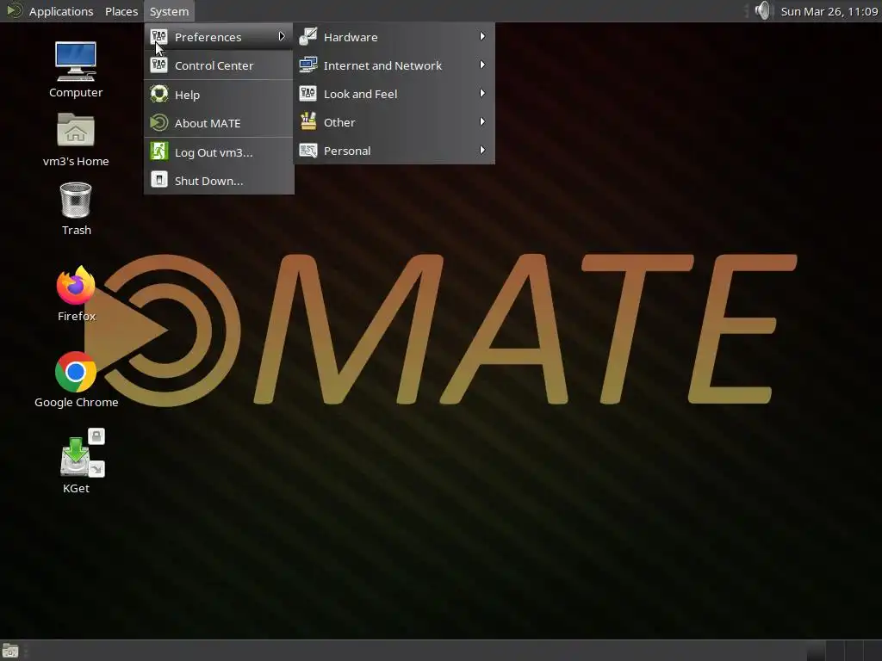Choose Log Out vm3... entry
882x661 pixels.
click(x=219, y=152)
